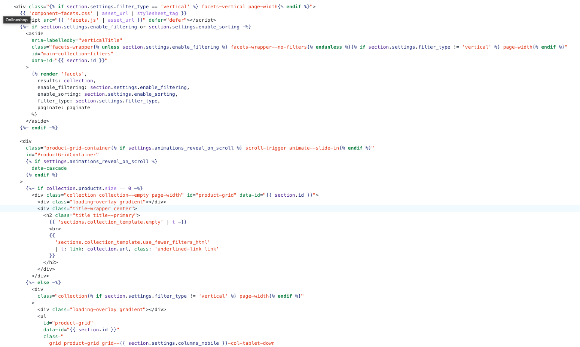Click the filter_type: parameter key
Image resolution: width=580 pixels, height=347 pixels.
click(55, 101)
